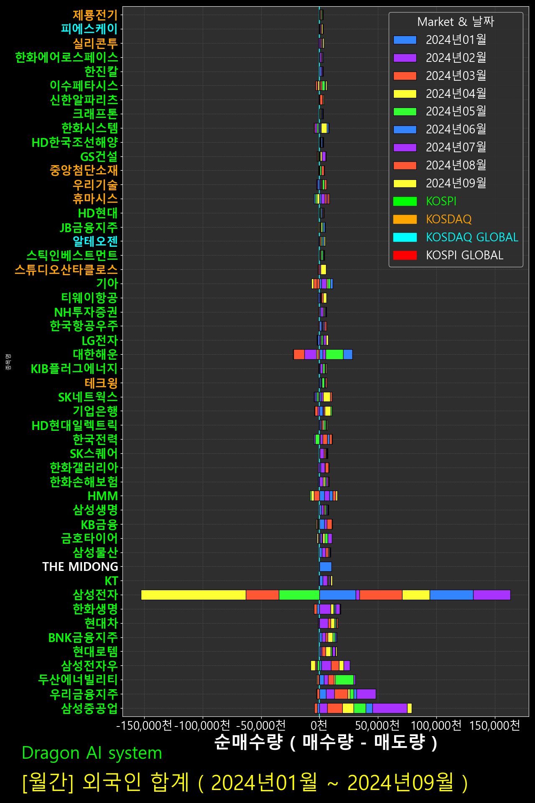Click the -150,000천 axis tick label

[144, 725]
